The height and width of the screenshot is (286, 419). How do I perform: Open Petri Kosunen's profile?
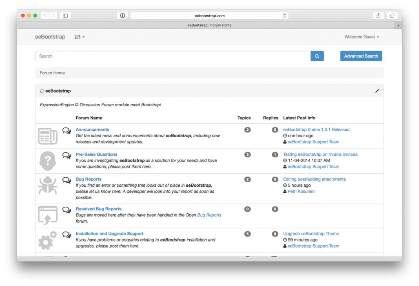tap(301, 192)
